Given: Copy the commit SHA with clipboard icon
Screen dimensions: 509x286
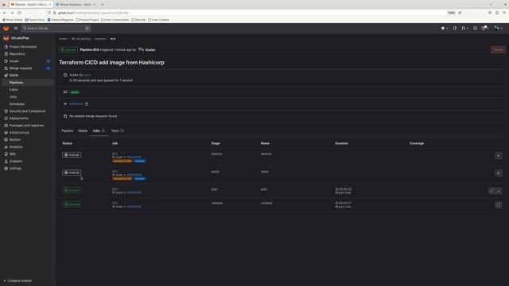Looking at the screenshot, I should coord(87,104).
